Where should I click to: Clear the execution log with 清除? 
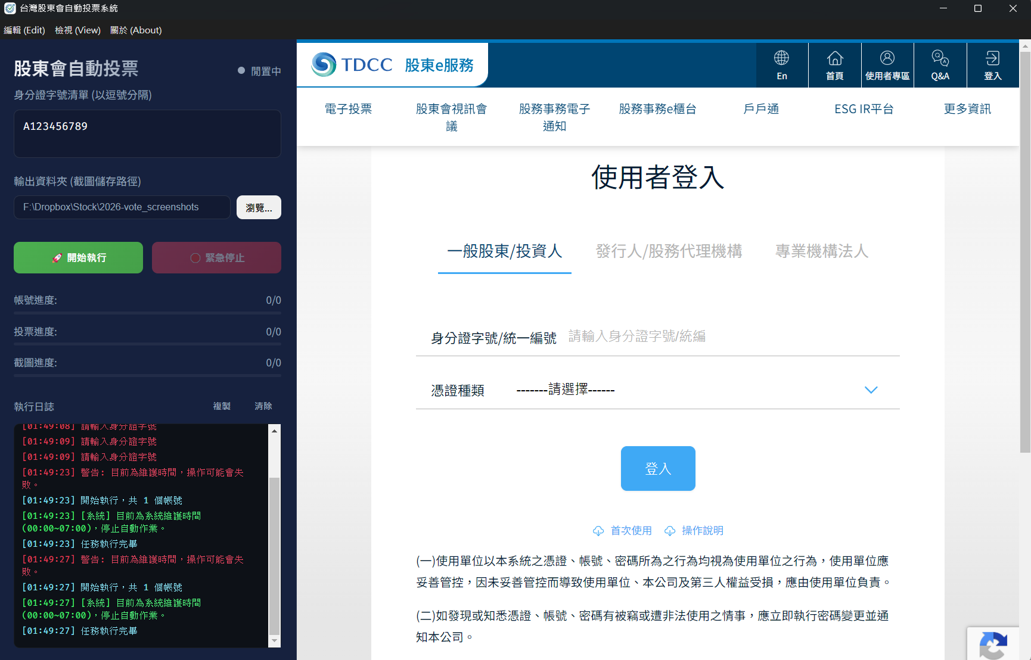263,406
